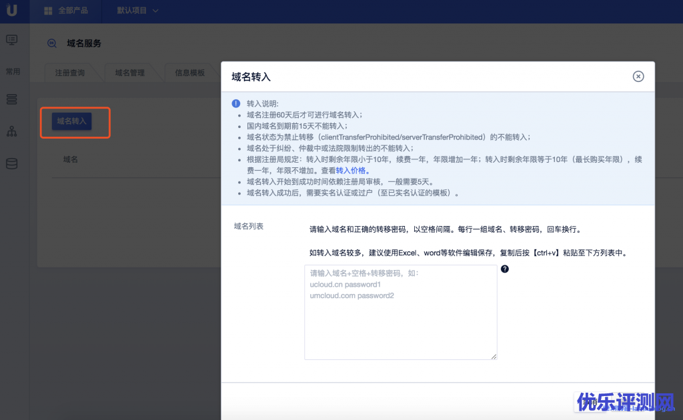This screenshot has width=683, height=420.
Task: Click the 常用 label in sidebar
Action: click(12, 71)
